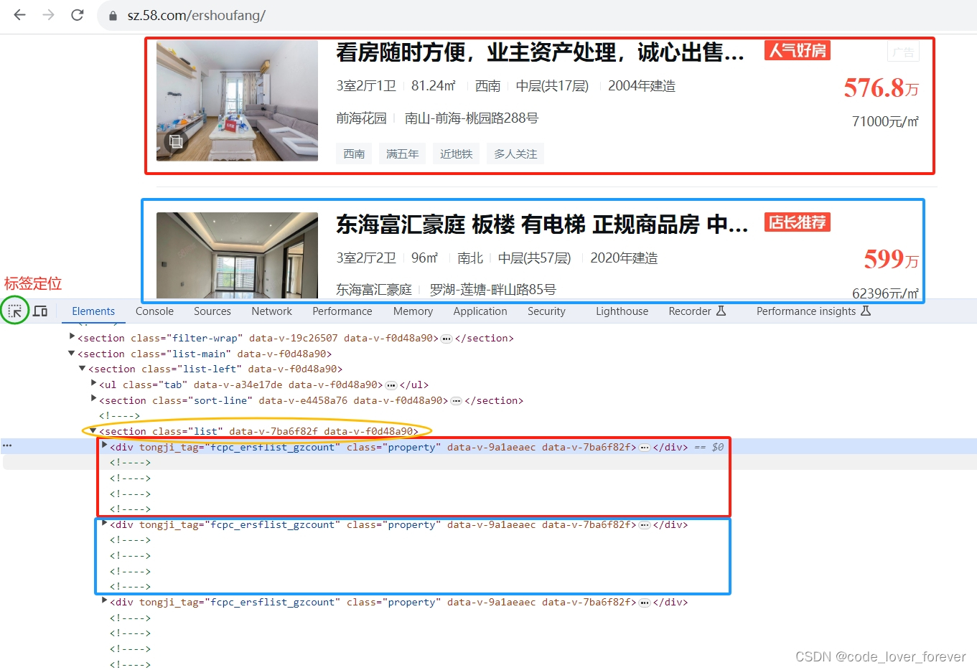977x670 pixels.
Task: Go forward with browser forward arrow
Action: [x=48, y=15]
